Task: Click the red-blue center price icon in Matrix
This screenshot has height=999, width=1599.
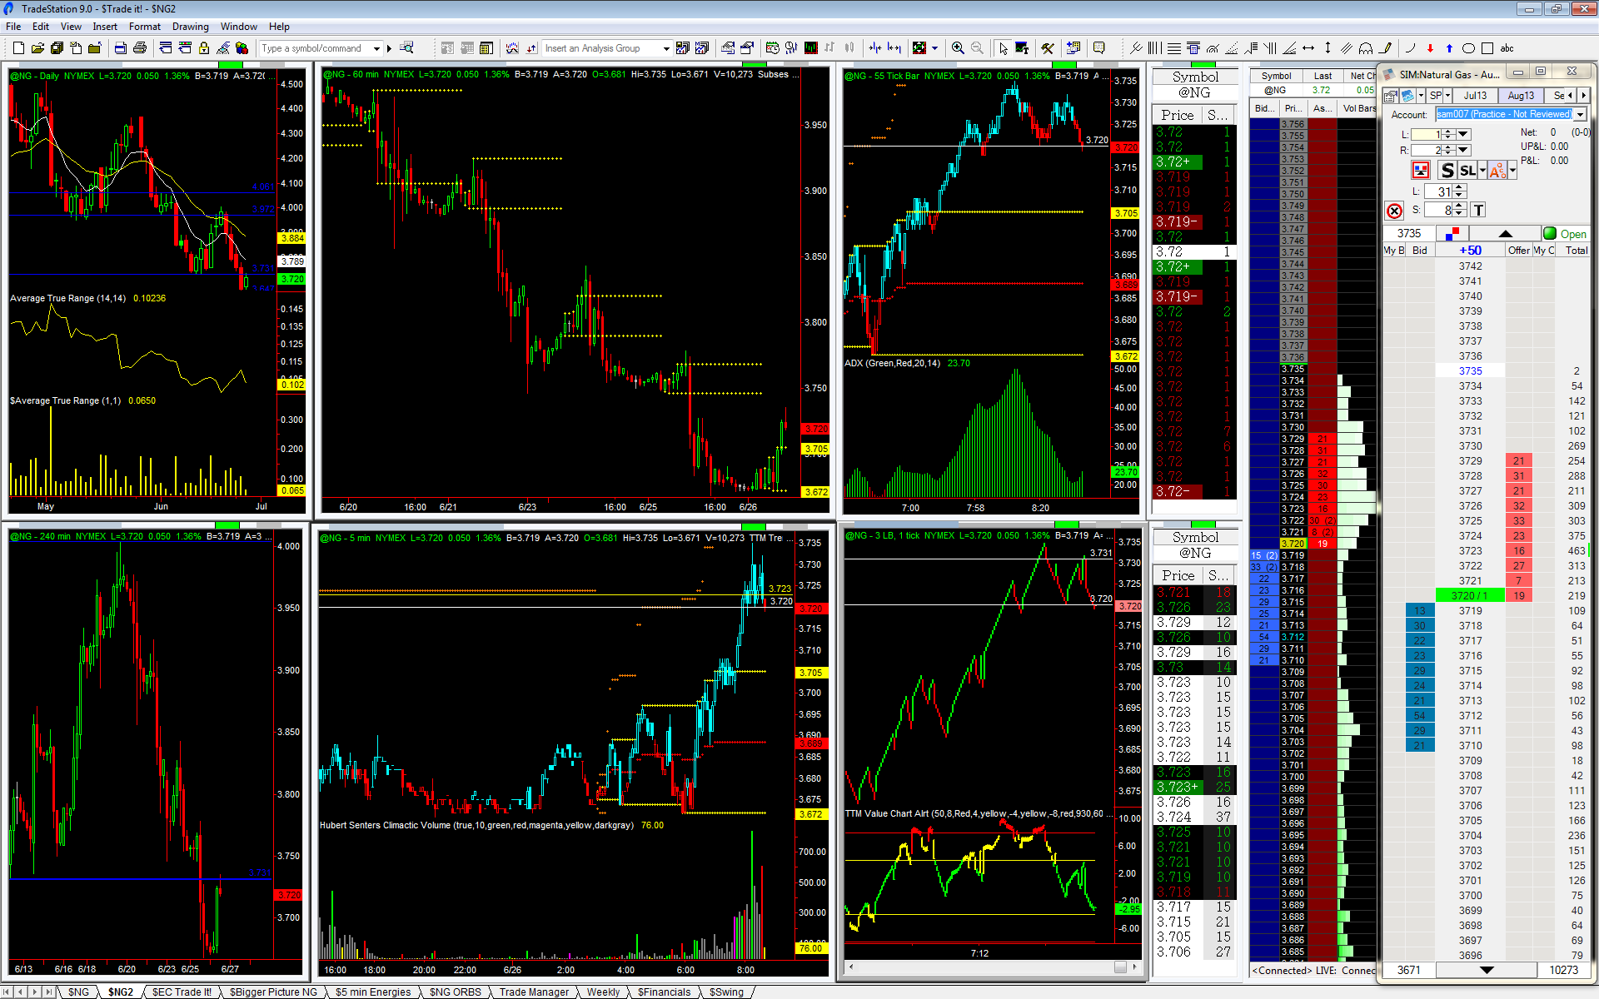Action: click(x=1453, y=234)
